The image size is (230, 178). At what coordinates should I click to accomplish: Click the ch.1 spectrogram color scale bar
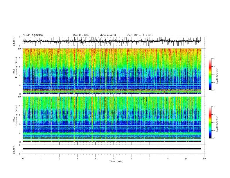[210, 74]
